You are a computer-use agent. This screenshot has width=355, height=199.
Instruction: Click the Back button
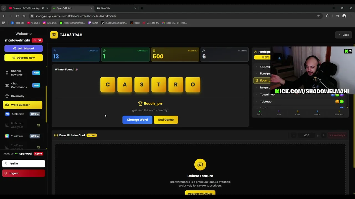(x=344, y=35)
